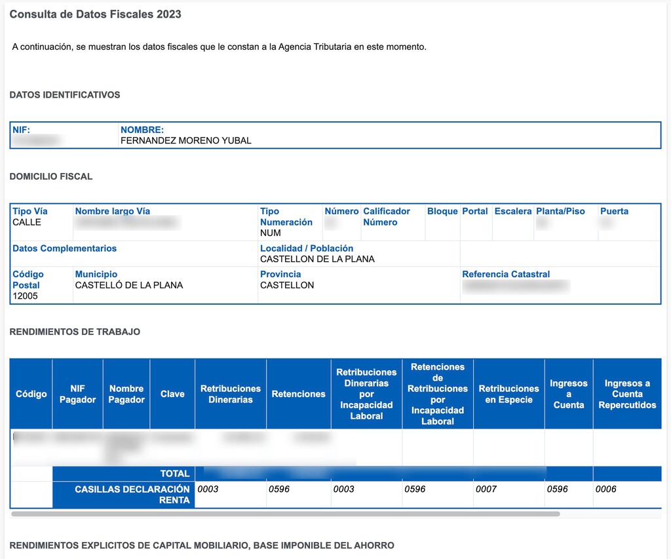
Task: Click the "Código" column header
Action: point(31,395)
